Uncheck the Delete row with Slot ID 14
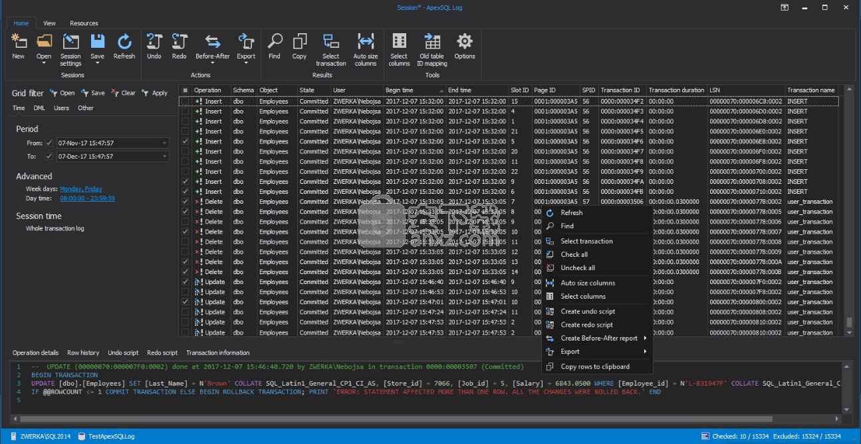The image size is (861, 444). click(x=185, y=271)
